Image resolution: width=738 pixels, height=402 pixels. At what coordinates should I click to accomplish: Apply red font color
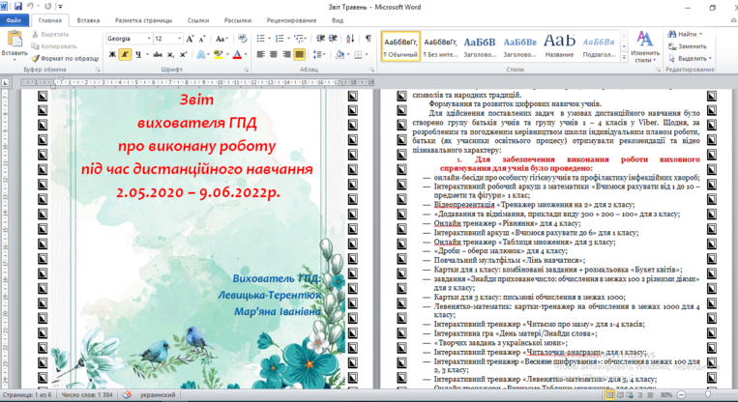click(x=238, y=54)
